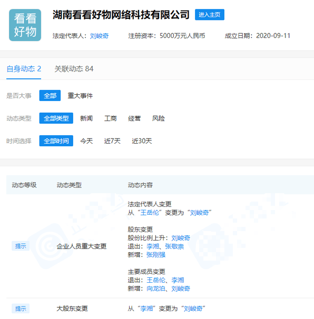Screen dimensions: 314x319
Task: Open 刘峻奇 link in 大股东变更 row
Action: (x=193, y=308)
